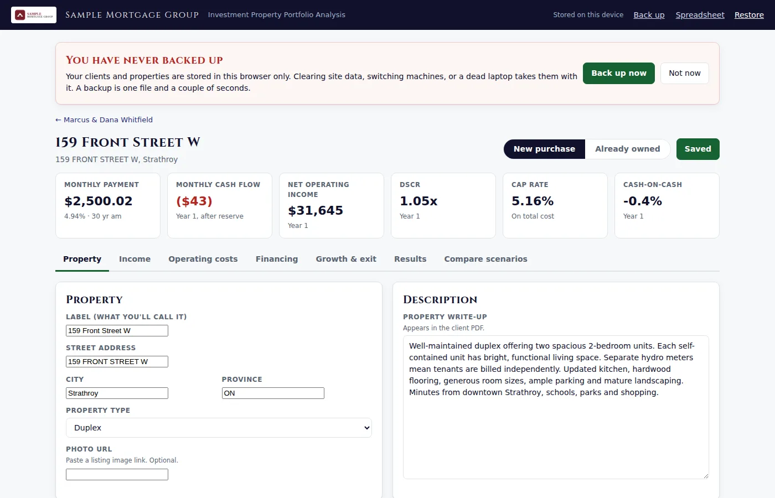Click the Cap Rate value 5.16%
The height and width of the screenshot is (498, 775).
[x=533, y=201]
